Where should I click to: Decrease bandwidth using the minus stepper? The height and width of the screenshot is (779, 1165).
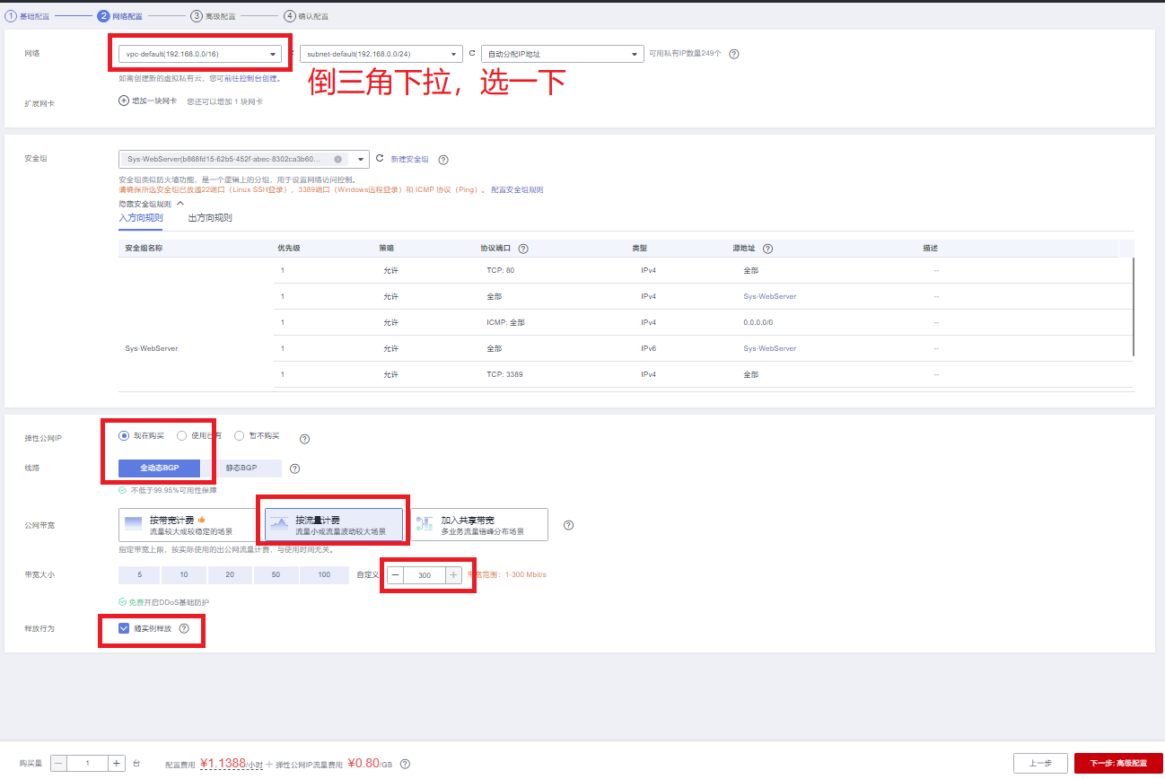pos(397,574)
